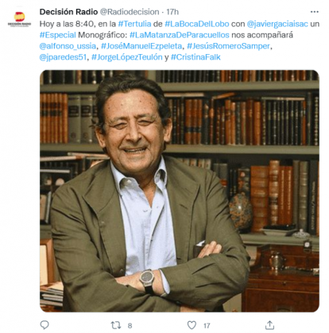Click the 17h timestamp
Image resolution: width=329 pixels, height=333 pixels.
tap(172, 12)
